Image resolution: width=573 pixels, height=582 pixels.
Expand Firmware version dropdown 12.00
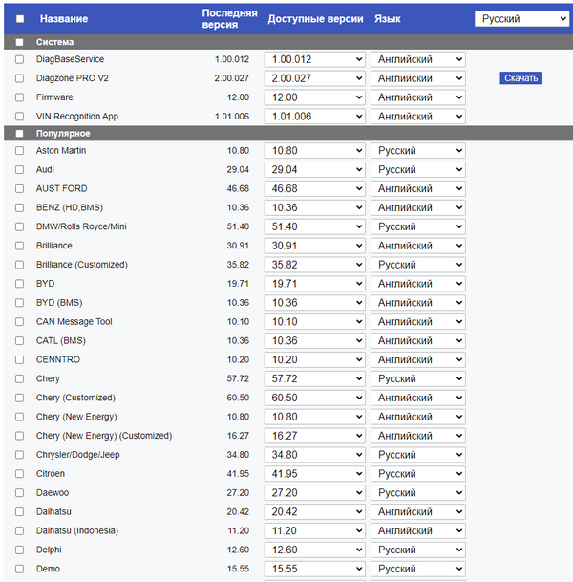click(x=315, y=97)
